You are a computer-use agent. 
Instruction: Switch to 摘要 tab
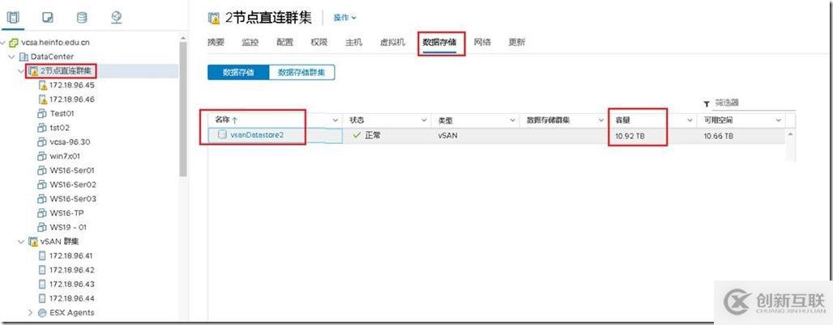pyautogui.click(x=216, y=42)
